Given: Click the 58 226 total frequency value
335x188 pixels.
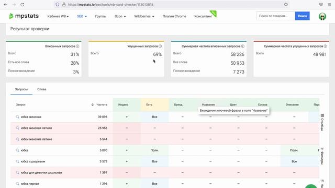Looking at the screenshot, I should coord(237,54).
